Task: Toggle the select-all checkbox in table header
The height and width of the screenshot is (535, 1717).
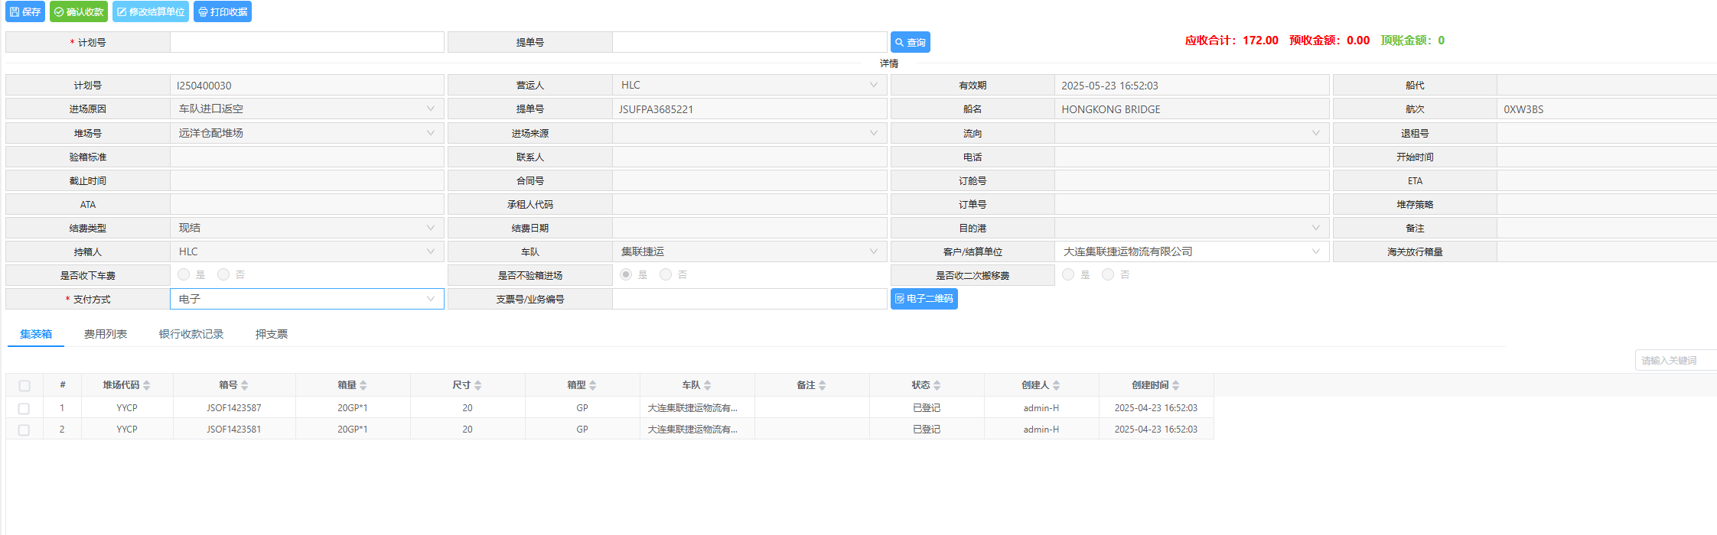Action: coord(24,386)
